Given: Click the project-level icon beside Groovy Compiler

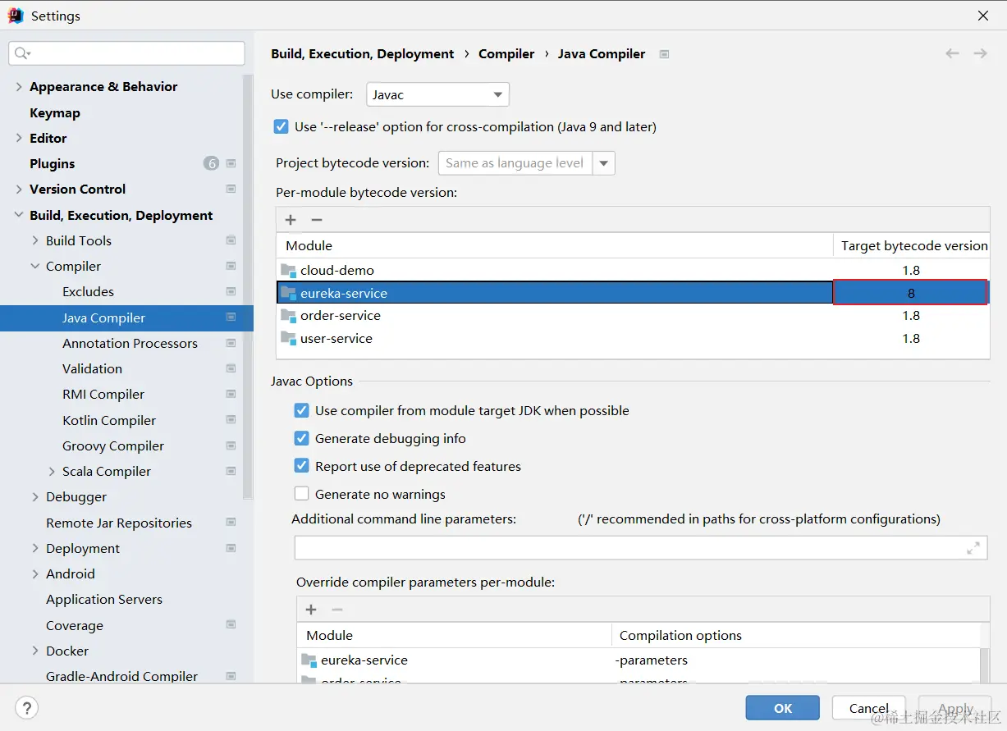Looking at the screenshot, I should 231,445.
